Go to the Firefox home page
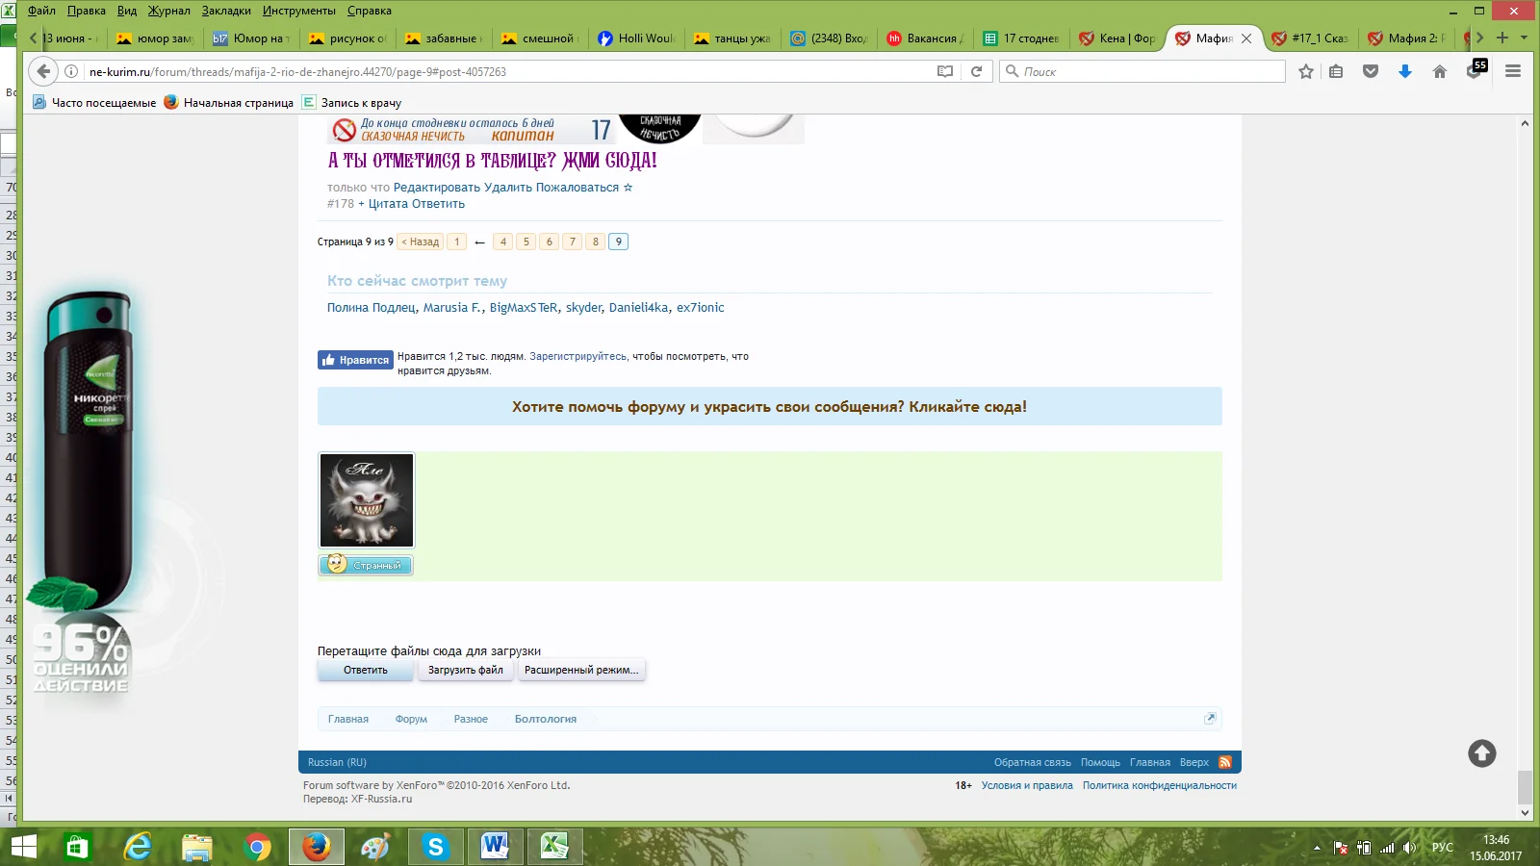Screen dimensions: 1540x866 point(1440,71)
